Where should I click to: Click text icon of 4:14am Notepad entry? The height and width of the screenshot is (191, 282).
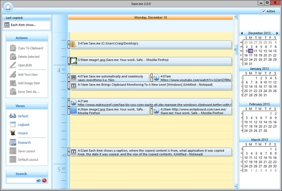[x=73, y=86]
